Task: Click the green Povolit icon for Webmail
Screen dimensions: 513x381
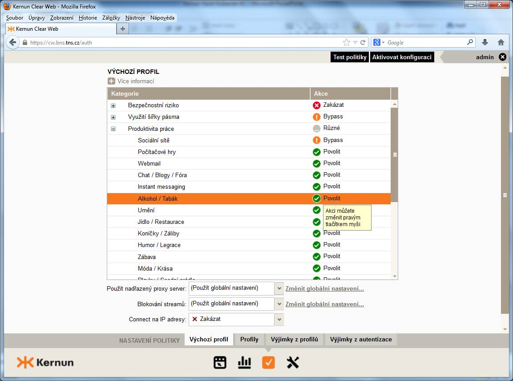Action: click(x=316, y=163)
